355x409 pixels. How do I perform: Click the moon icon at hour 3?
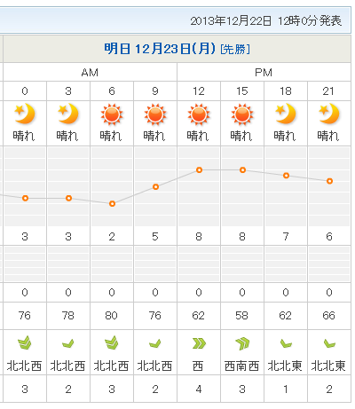tap(68, 114)
